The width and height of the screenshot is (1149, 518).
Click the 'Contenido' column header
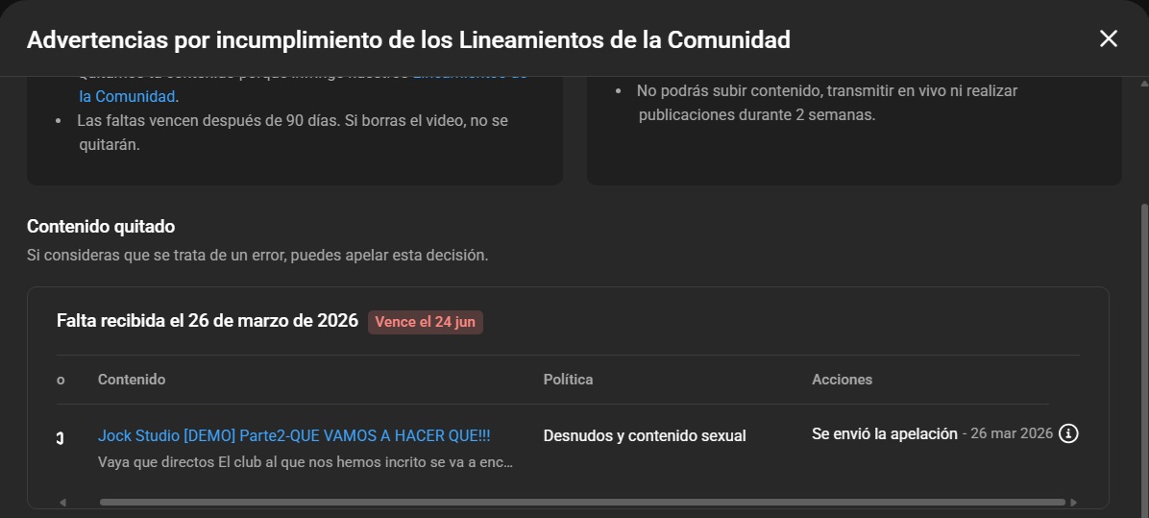coord(132,380)
